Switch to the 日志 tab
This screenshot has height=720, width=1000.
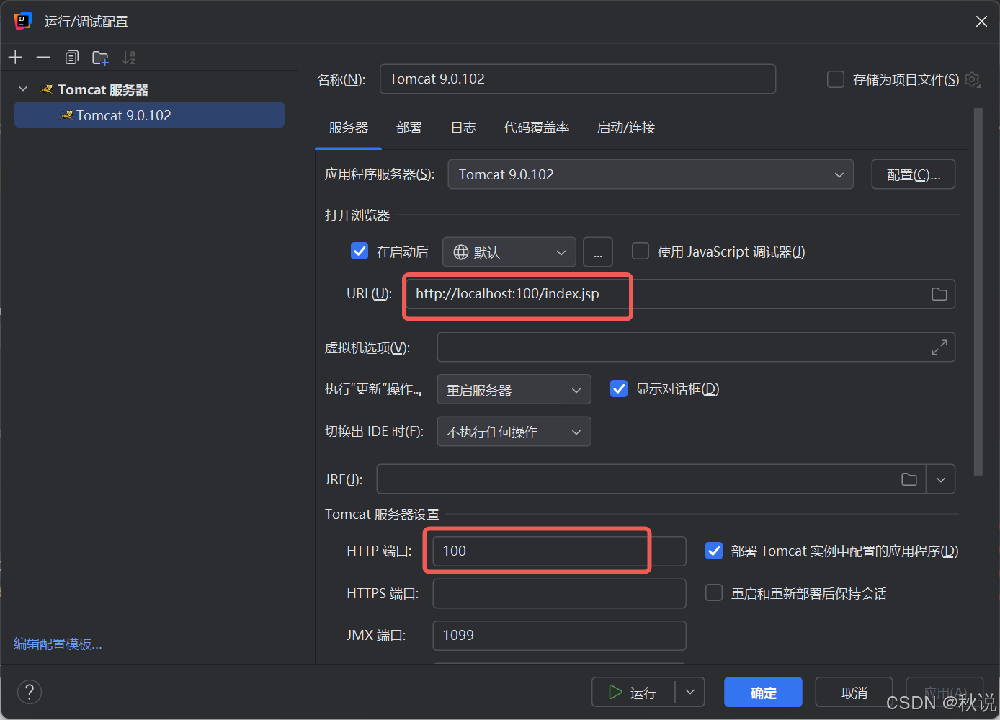[463, 128]
